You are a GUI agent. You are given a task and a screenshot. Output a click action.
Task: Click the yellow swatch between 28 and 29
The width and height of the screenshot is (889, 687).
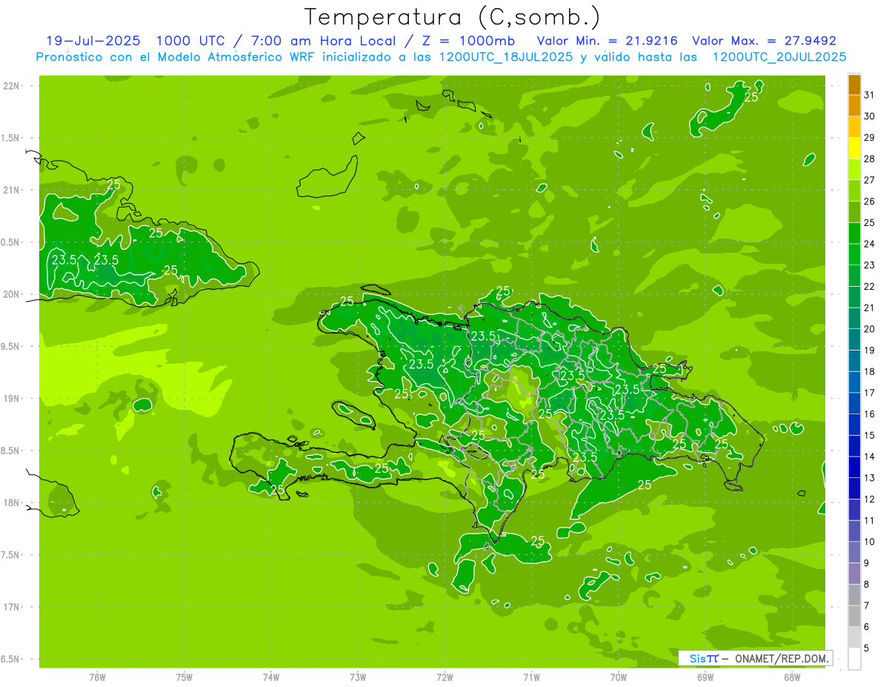coord(854,148)
